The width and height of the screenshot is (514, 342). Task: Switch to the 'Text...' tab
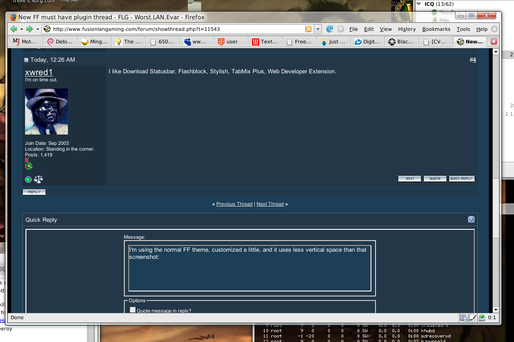pyautogui.click(x=265, y=42)
